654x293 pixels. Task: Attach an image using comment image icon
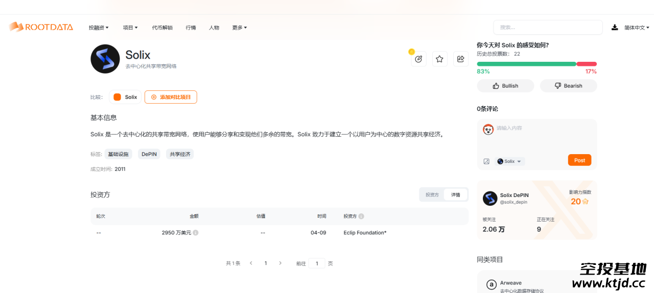(486, 161)
